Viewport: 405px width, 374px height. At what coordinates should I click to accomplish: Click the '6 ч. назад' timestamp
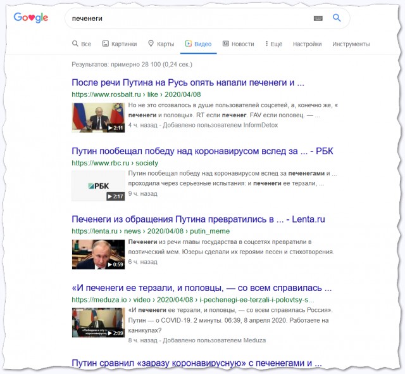click(143, 262)
